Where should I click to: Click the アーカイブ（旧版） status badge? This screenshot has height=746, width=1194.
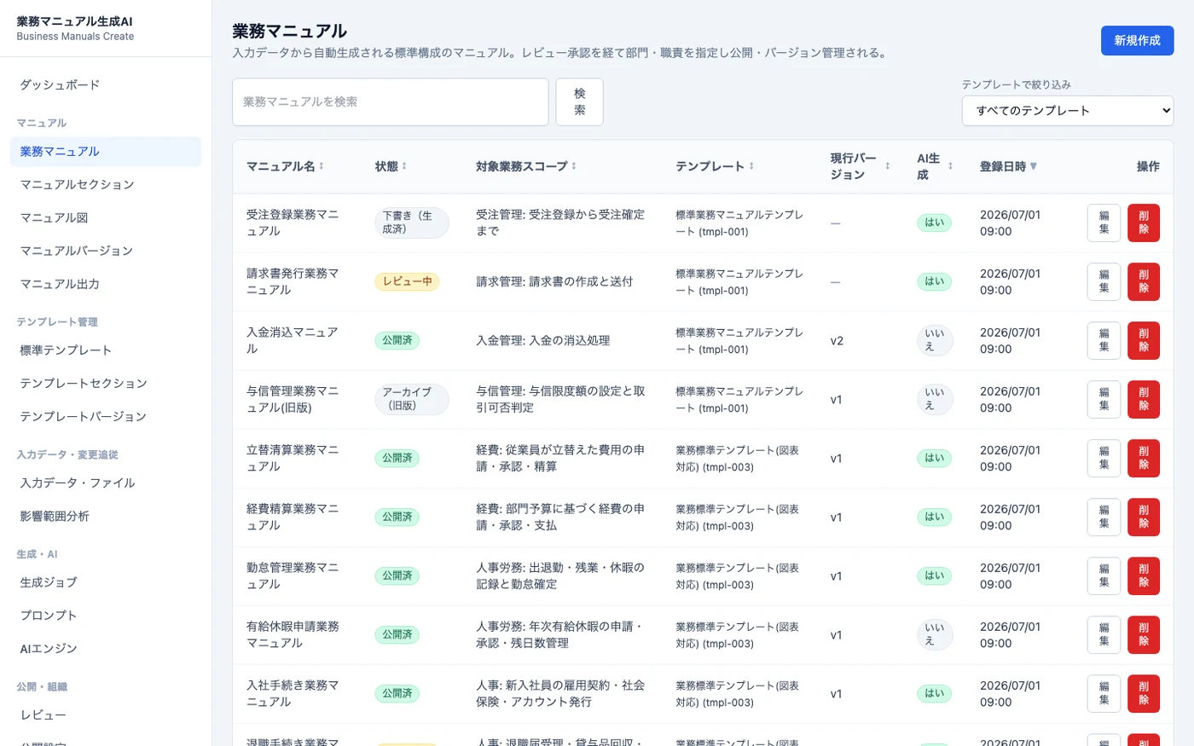click(412, 399)
